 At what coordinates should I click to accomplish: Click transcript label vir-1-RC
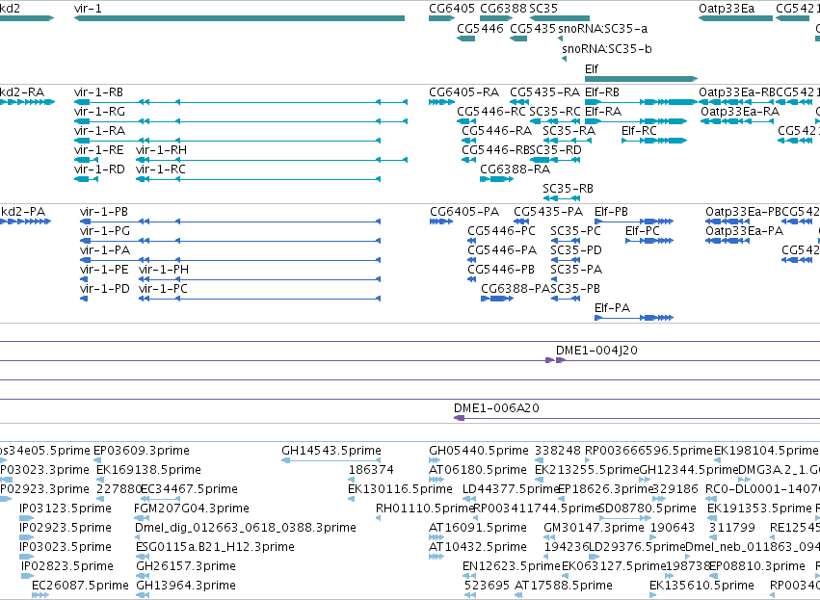(x=161, y=170)
